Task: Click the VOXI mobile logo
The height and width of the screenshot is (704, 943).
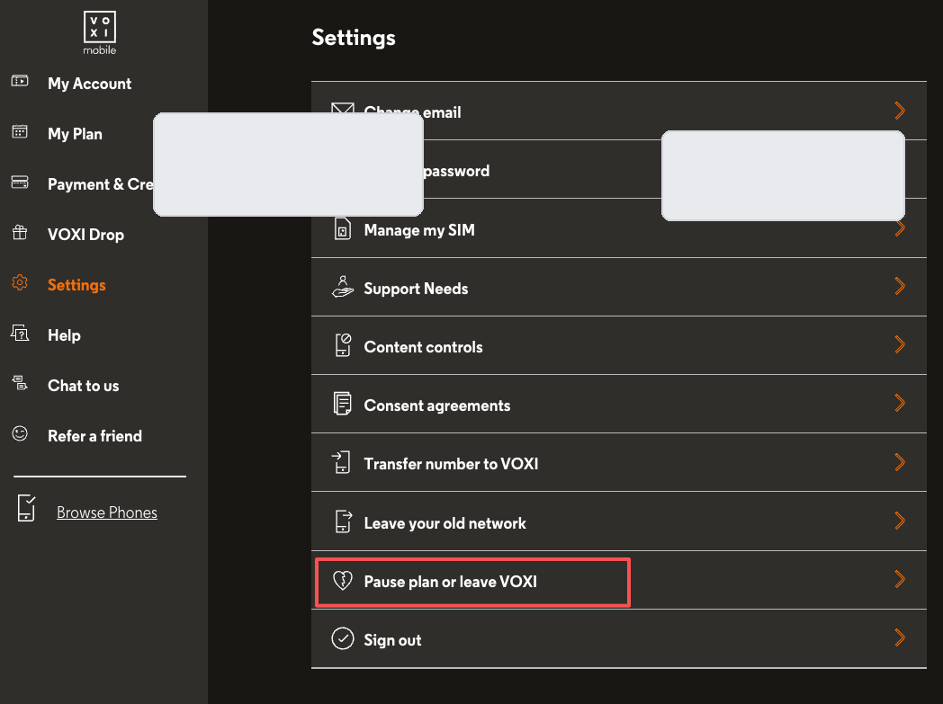Action: pyautogui.click(x=100, y=33)
